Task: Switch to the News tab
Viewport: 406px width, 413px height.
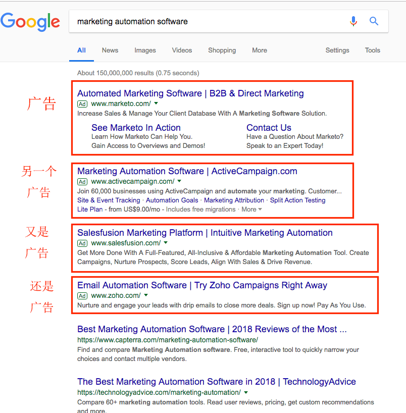Action: (x=110, y=50)
